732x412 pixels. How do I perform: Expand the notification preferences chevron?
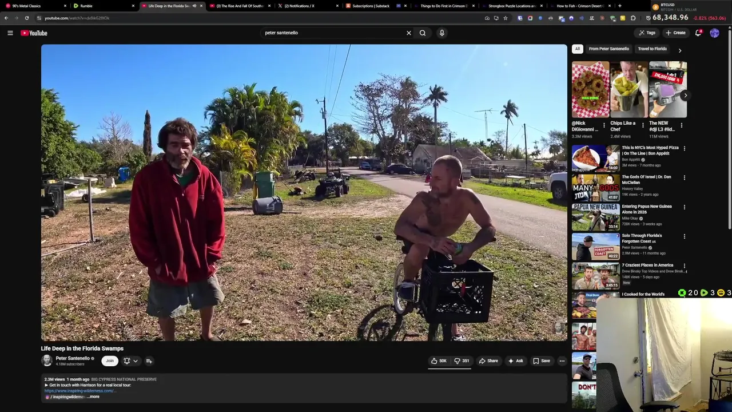pyautogui.click(x=136, y=361)
